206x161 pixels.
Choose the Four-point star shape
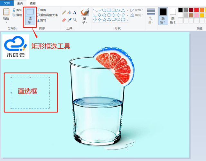click(x=99, y=20)
